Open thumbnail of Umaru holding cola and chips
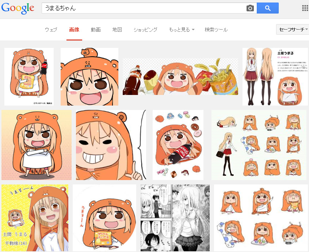 29,77
